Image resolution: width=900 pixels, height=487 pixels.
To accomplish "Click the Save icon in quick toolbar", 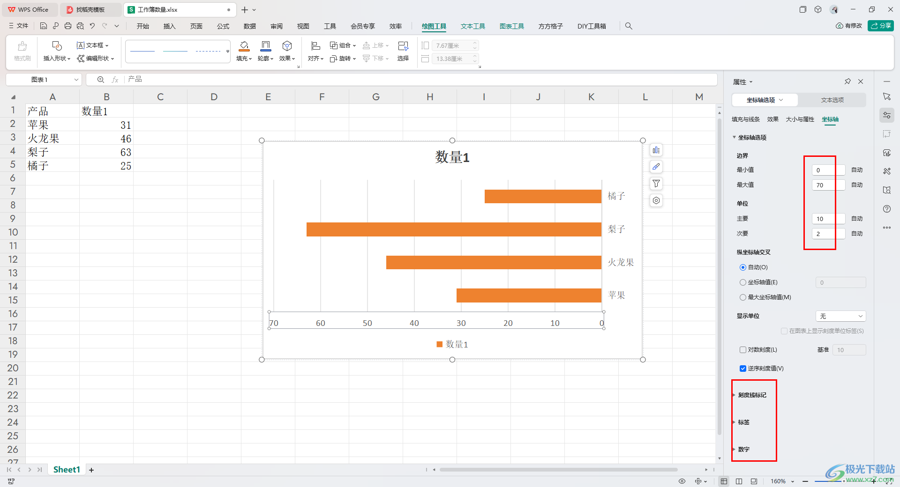I will click(x=43, y=26).
